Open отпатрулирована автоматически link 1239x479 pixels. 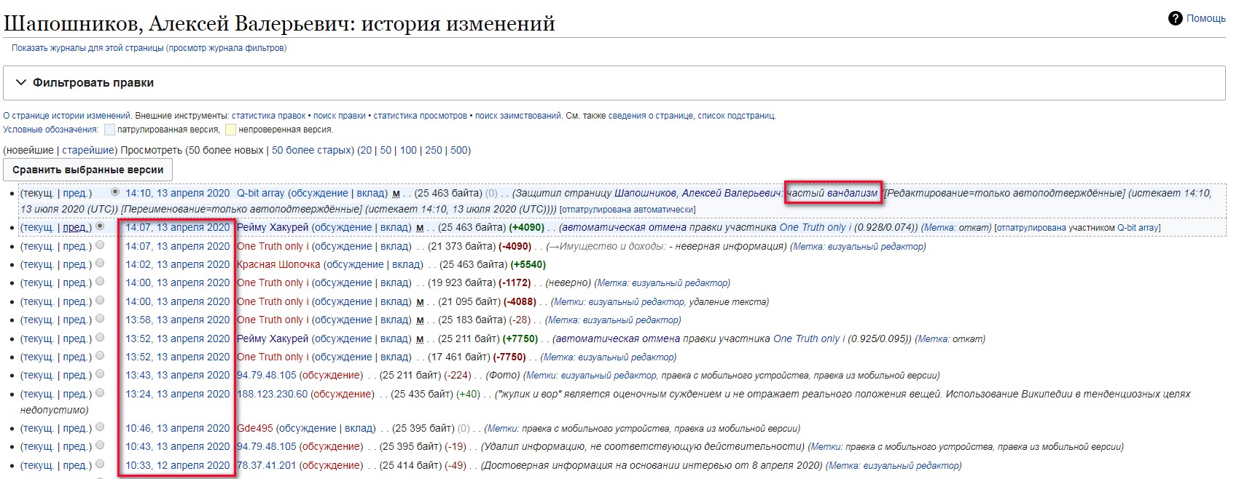[x=628, y=210]
